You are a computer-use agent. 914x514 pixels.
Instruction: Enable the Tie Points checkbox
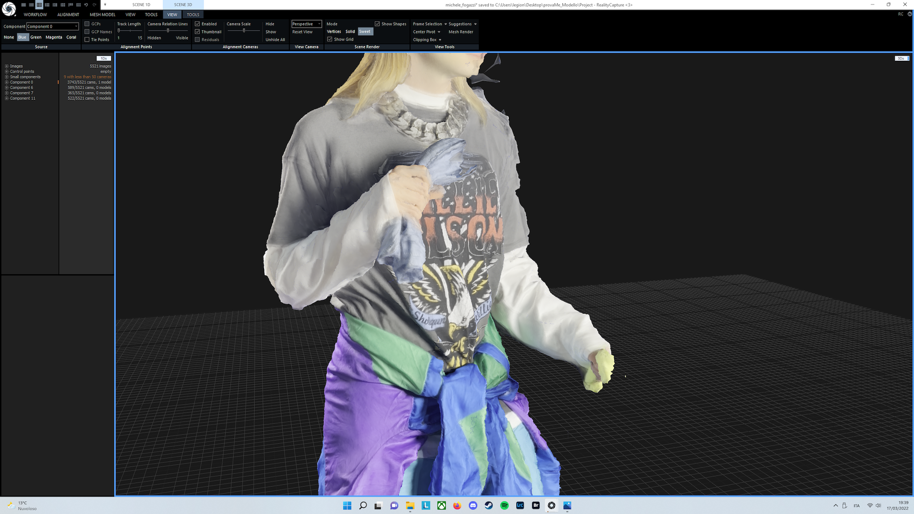(87, 40)
